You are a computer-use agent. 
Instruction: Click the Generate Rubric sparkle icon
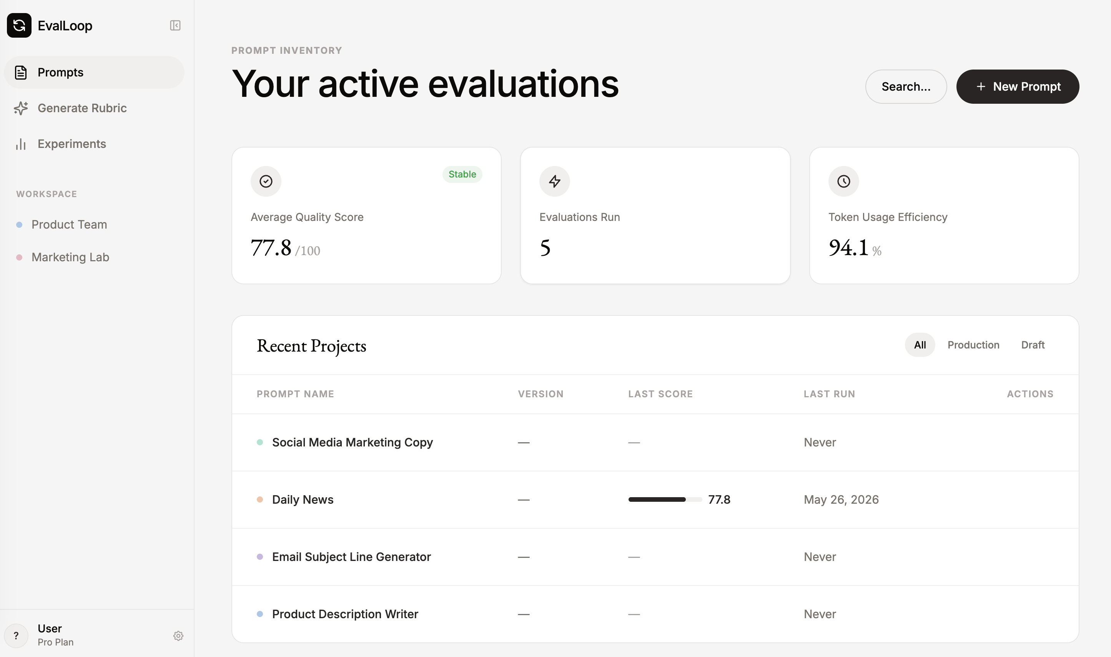click(x=21, y=108)
